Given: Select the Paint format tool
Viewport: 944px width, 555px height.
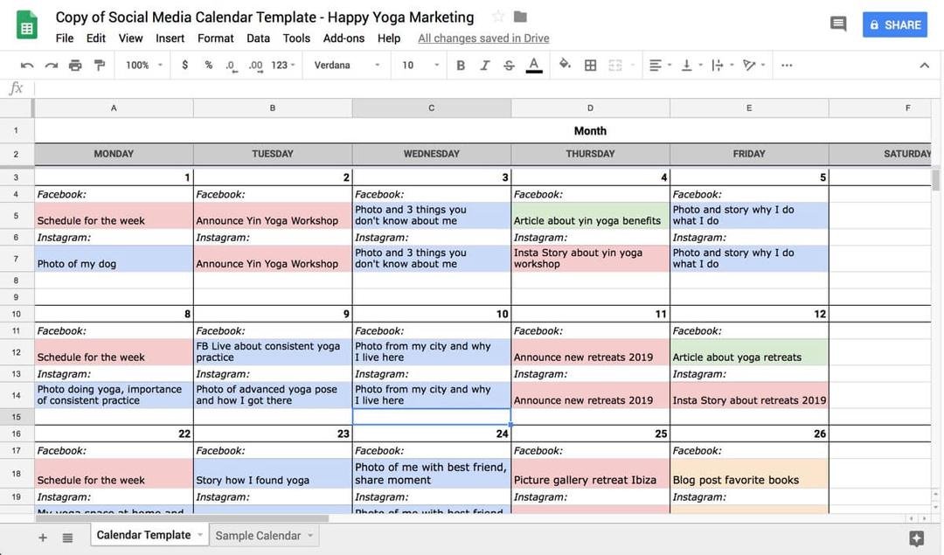Looking at the screenshot, I should (99, 66).
